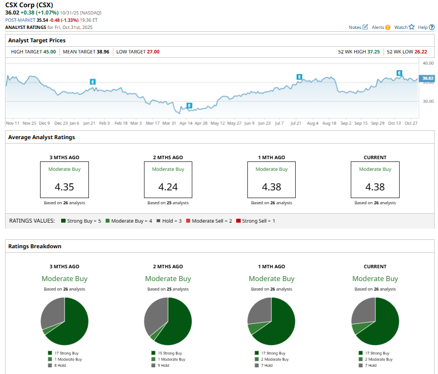The image size is (438, 374).
Task: Click the 36.02 price label on chart axis
Action: 427,78
